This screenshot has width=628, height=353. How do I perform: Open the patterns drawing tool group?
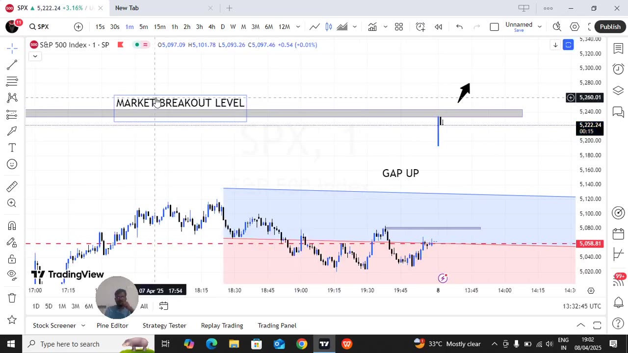tap(12, 98)
